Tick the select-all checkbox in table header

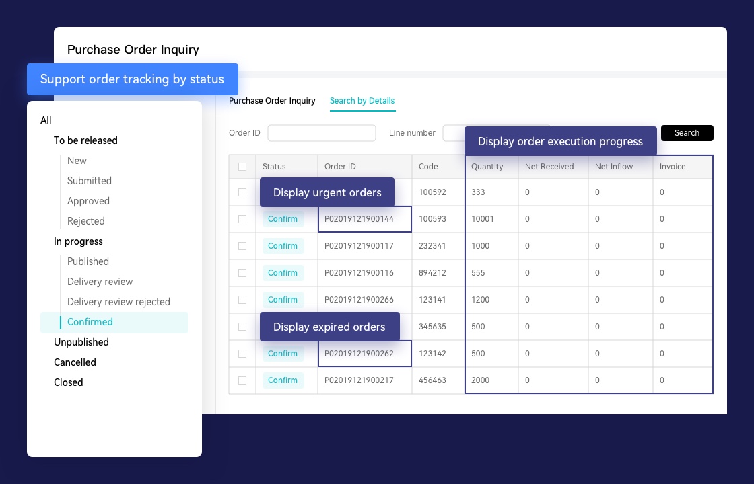click(242, 167)
